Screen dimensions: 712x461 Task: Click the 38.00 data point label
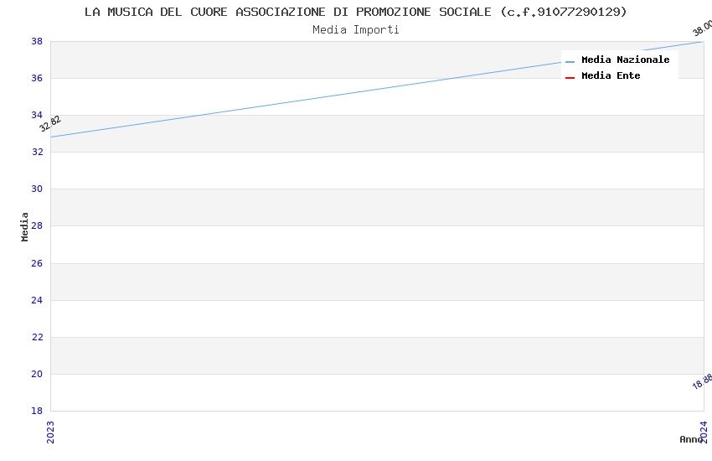click(x=702, y=28)
